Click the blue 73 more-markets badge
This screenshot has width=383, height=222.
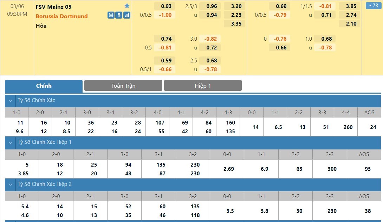pos(372,6)
